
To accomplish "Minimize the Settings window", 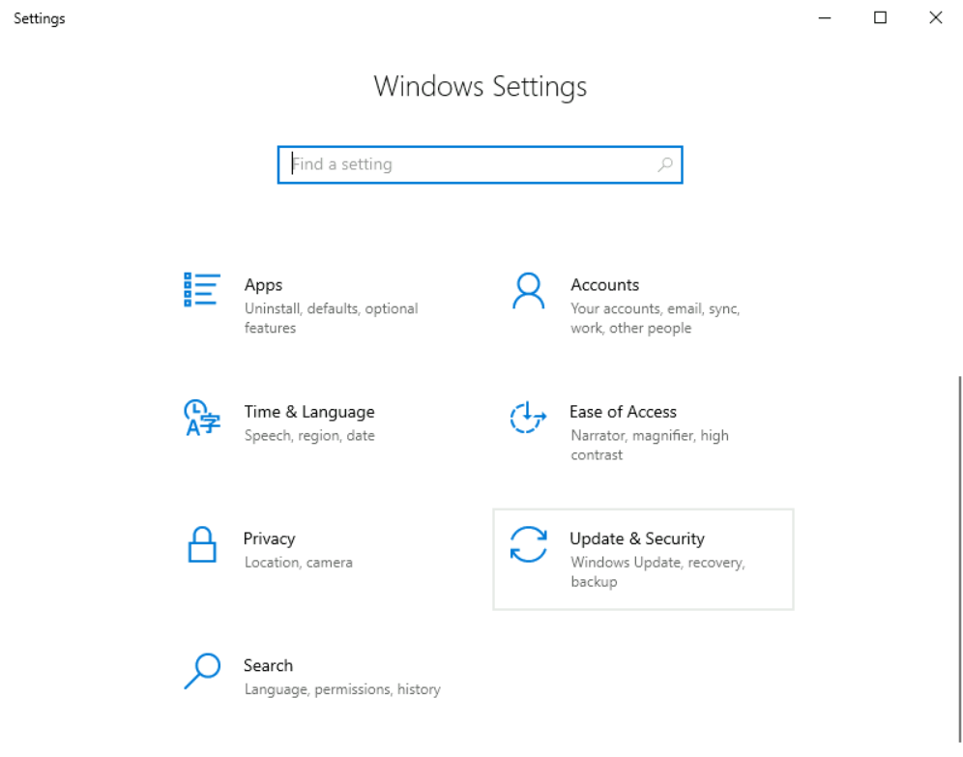I will (x=825, y=17).
